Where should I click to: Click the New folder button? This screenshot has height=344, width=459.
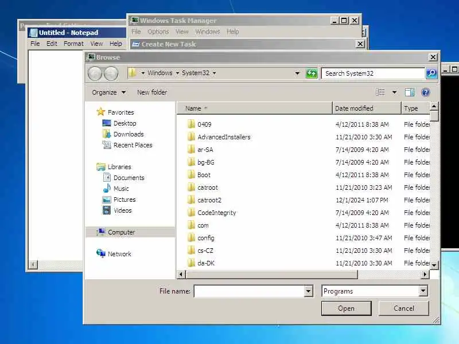(x=152, y=92)
